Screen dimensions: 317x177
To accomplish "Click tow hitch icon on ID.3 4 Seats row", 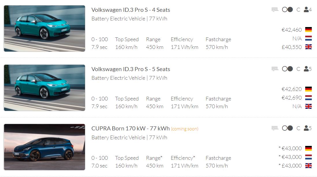I will click(275, 9).
